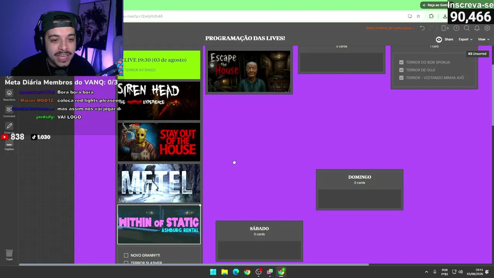Select the Stay Out of the House card
The height and width of the screenshot is (278, 494).
click(x=159, y=142)
